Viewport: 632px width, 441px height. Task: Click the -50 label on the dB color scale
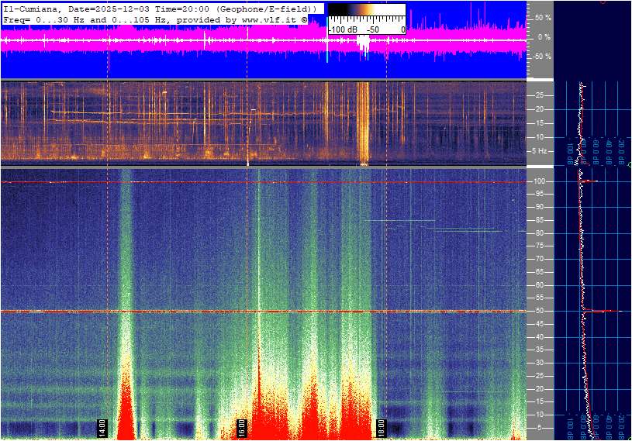point(373,29)
